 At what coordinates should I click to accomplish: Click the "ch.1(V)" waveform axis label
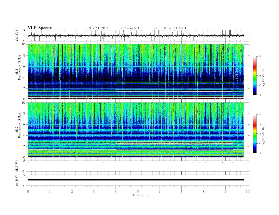(x=17, y=35)
